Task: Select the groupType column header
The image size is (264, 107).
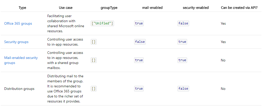Action: pos(109,8)
